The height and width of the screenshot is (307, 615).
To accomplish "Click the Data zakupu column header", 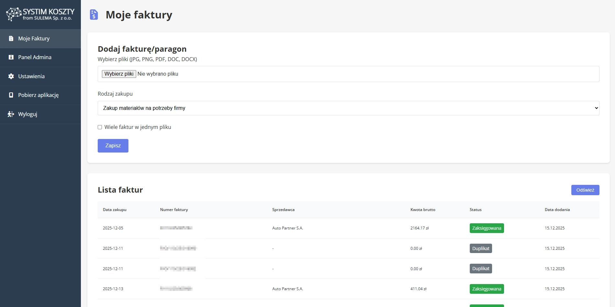I will coord(115,210).
